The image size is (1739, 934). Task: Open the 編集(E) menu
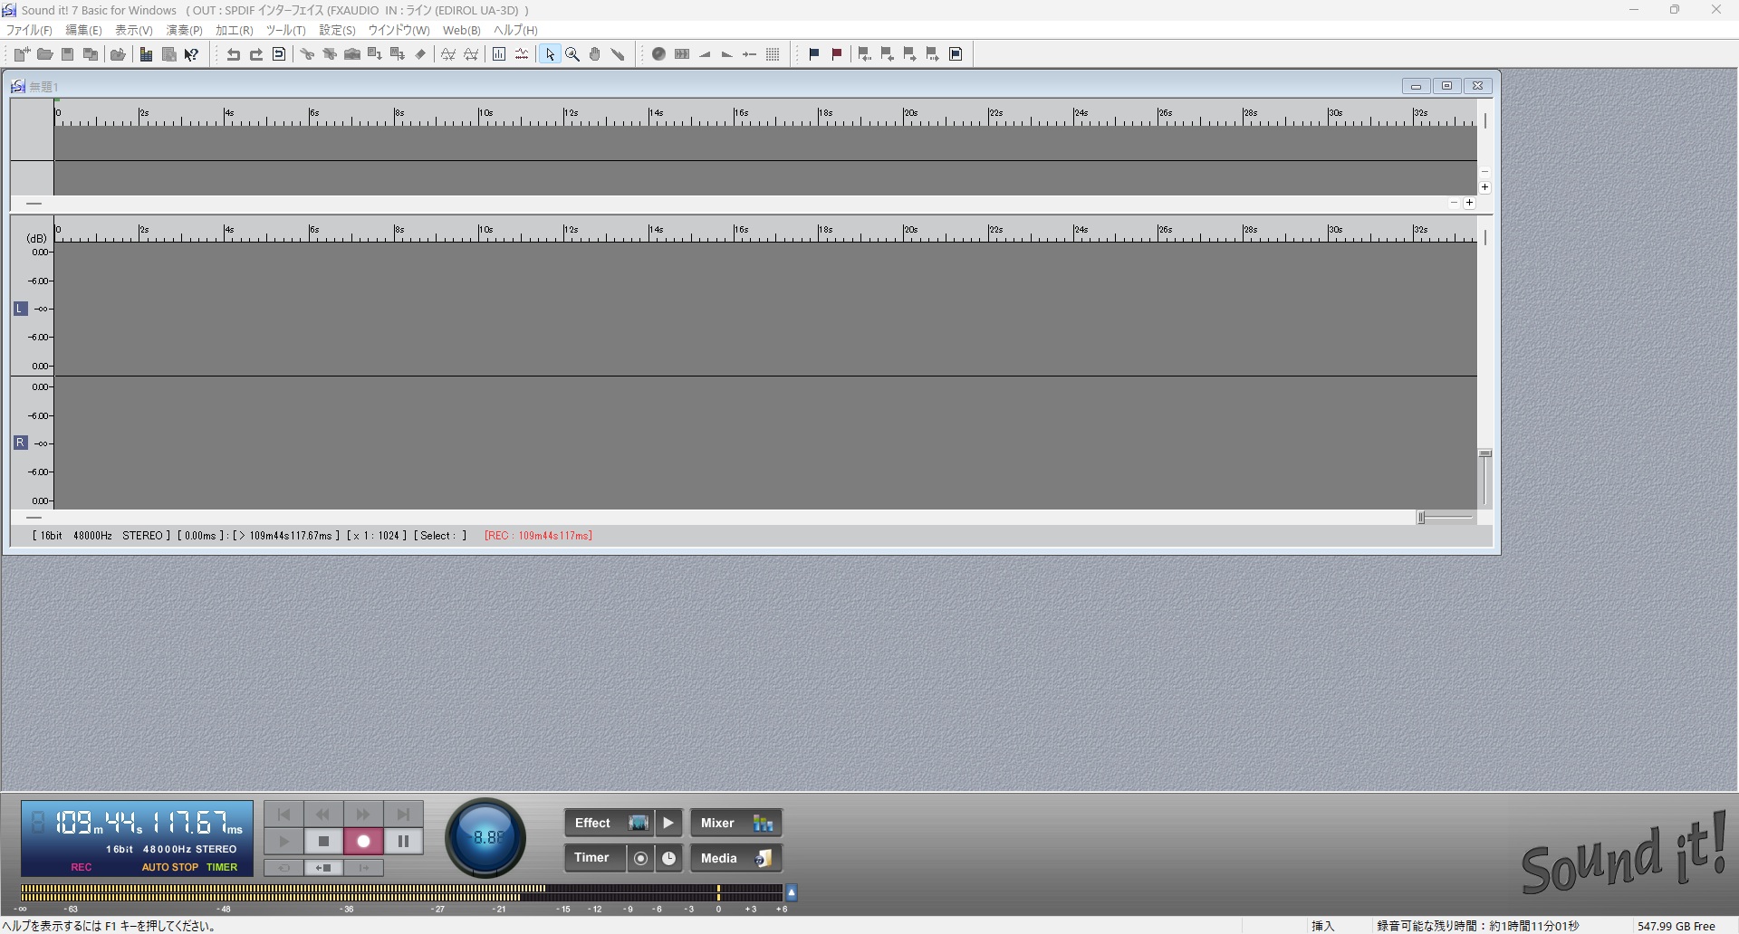click(x=83, y=30)
